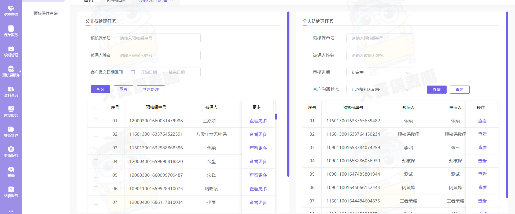Select policy number 120003001660031479988
Viewport: 515px width, 214px height.
tap(156, 121)
